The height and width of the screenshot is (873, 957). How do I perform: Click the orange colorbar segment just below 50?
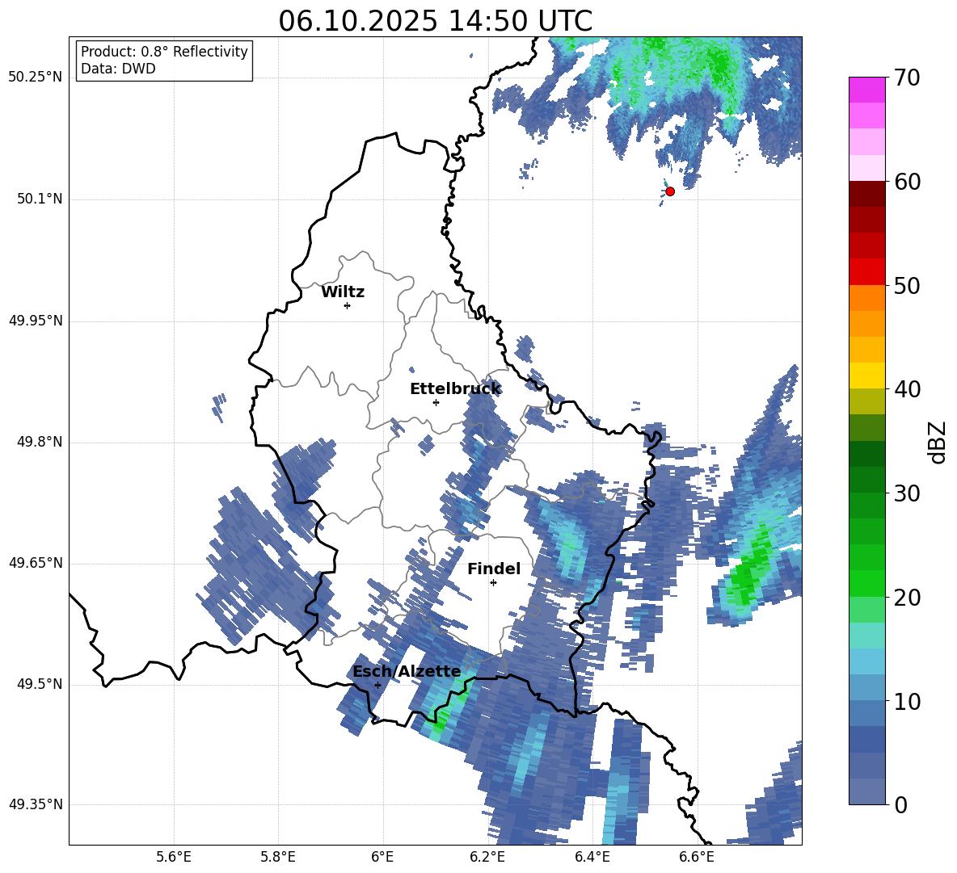[x=866, y=298]
